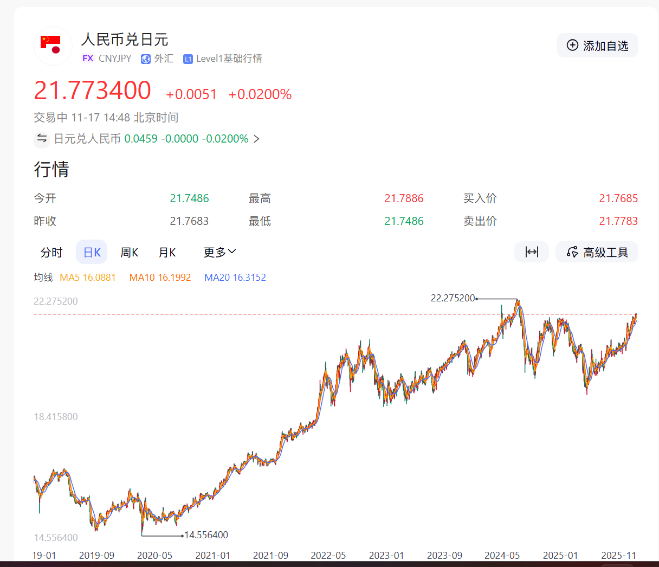The height and width of the screenshot is (567, 659).
Task: Click the 22.275200 high point chart marker
Action: coord(453,298)
